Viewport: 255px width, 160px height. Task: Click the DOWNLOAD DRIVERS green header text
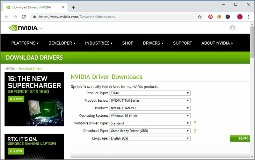[34, 58]
